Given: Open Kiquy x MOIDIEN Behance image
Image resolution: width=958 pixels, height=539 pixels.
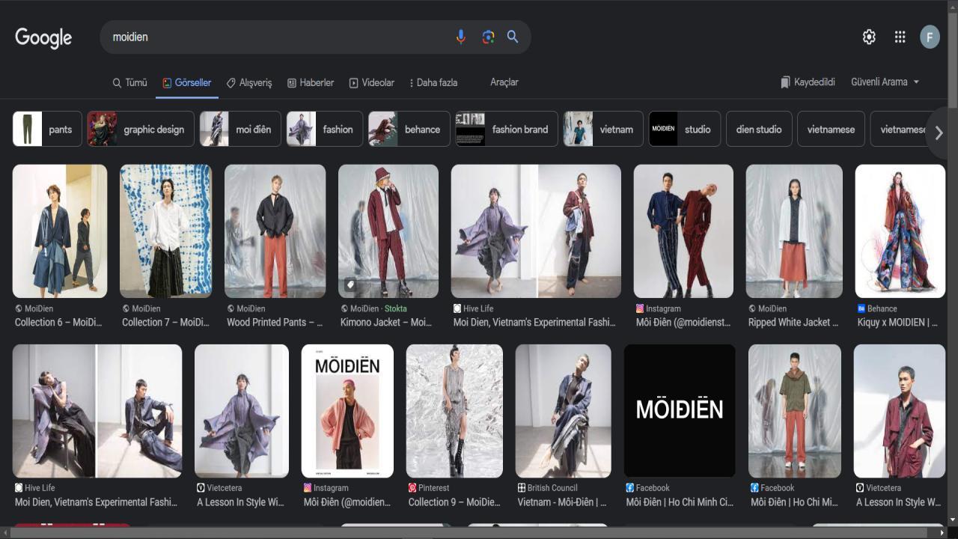Looking at the screenshot, I should (x=900, y=231).
